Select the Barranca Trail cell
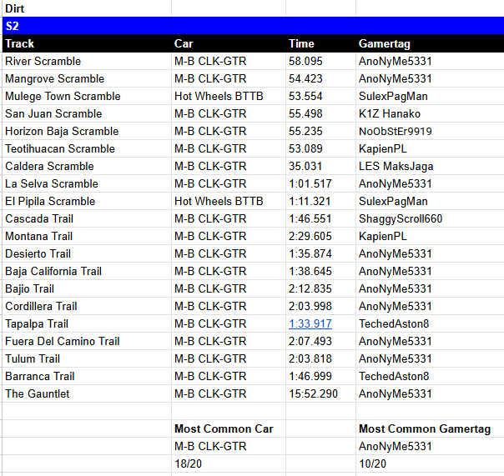504x476 pixels. coord(87,376)
